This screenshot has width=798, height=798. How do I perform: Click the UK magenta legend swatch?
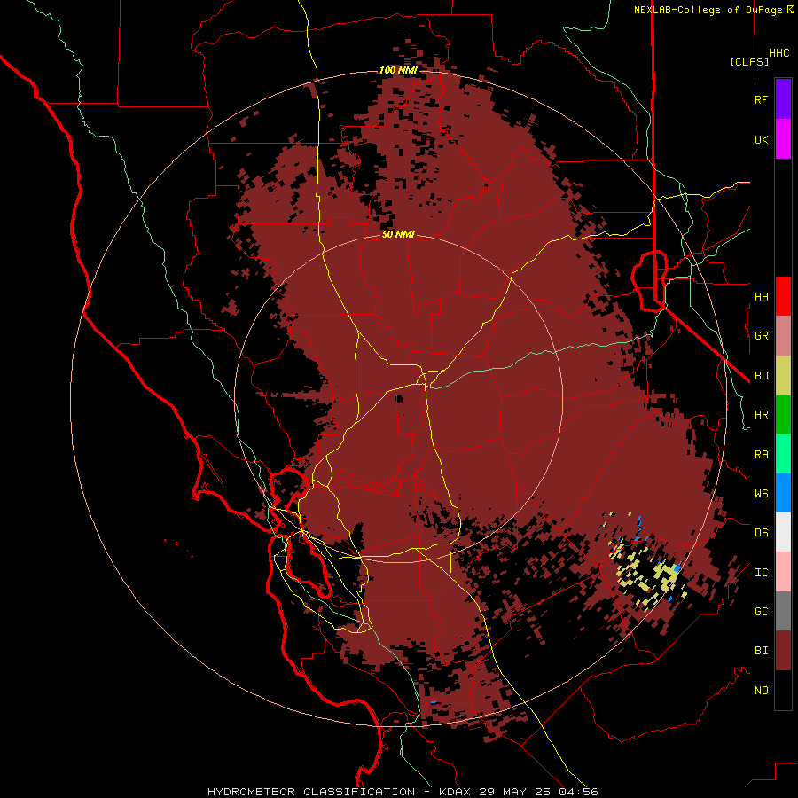(783, 139)
